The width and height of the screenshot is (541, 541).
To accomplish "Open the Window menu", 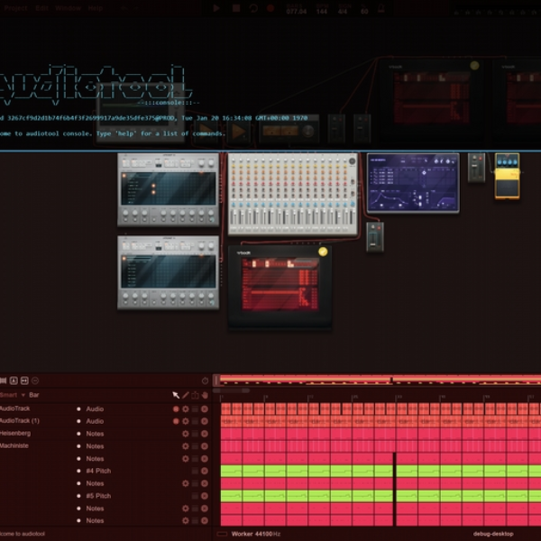I will pyautogui.click(x=68, y=8).
